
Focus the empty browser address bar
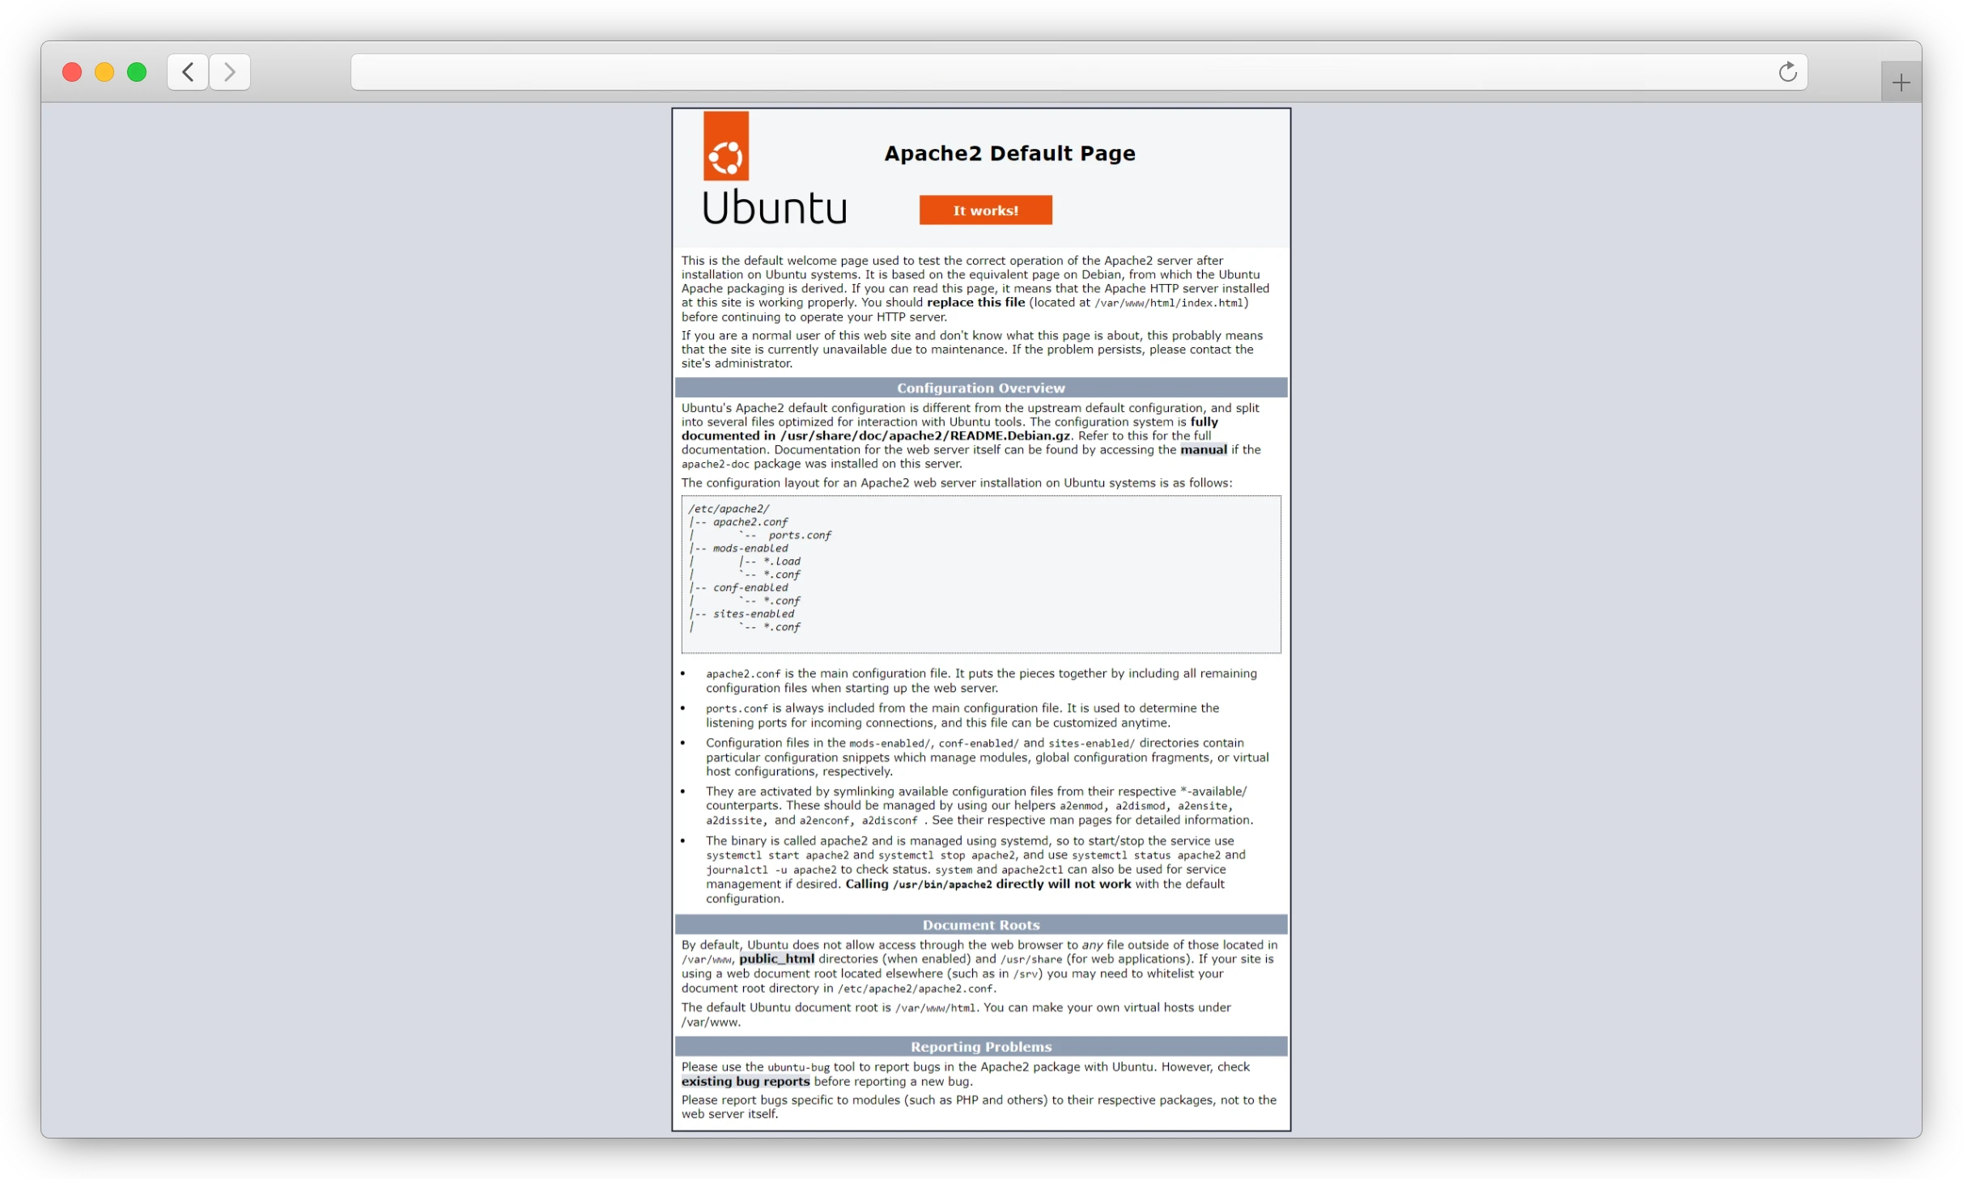(x=1052, y=72)
